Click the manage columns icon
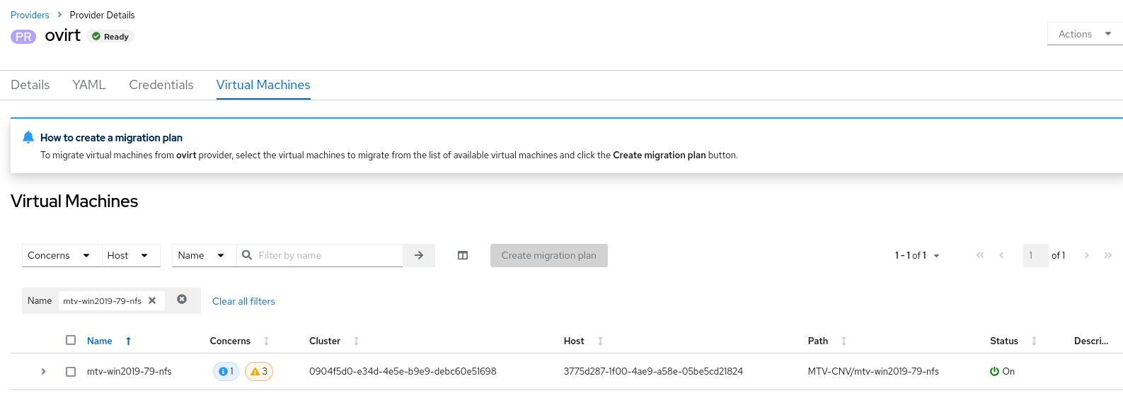 click(463, 255)
